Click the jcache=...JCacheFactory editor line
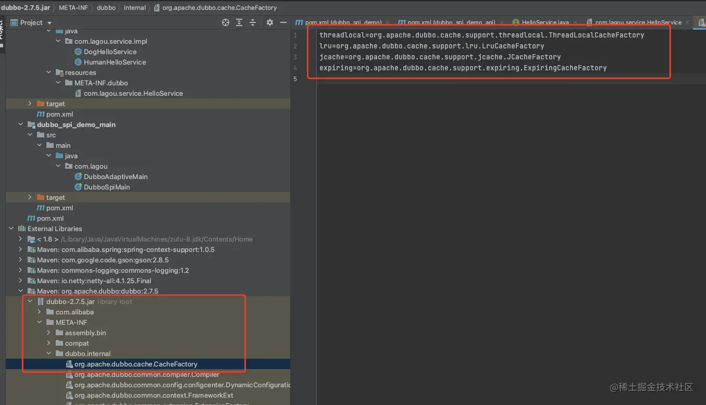 coord(440,57)
